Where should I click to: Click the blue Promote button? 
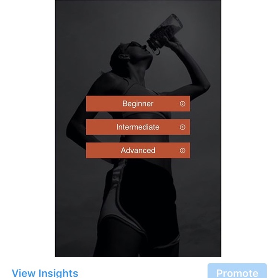tap(237, 271)
